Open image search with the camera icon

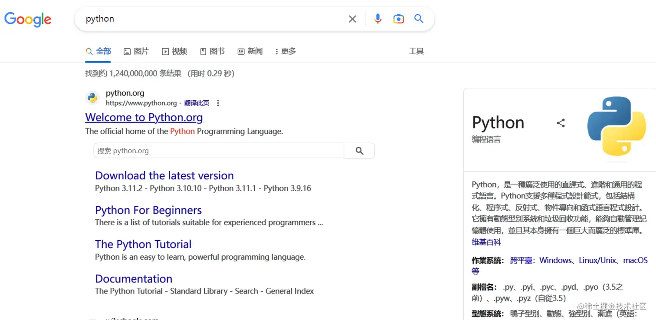[398, 19]
